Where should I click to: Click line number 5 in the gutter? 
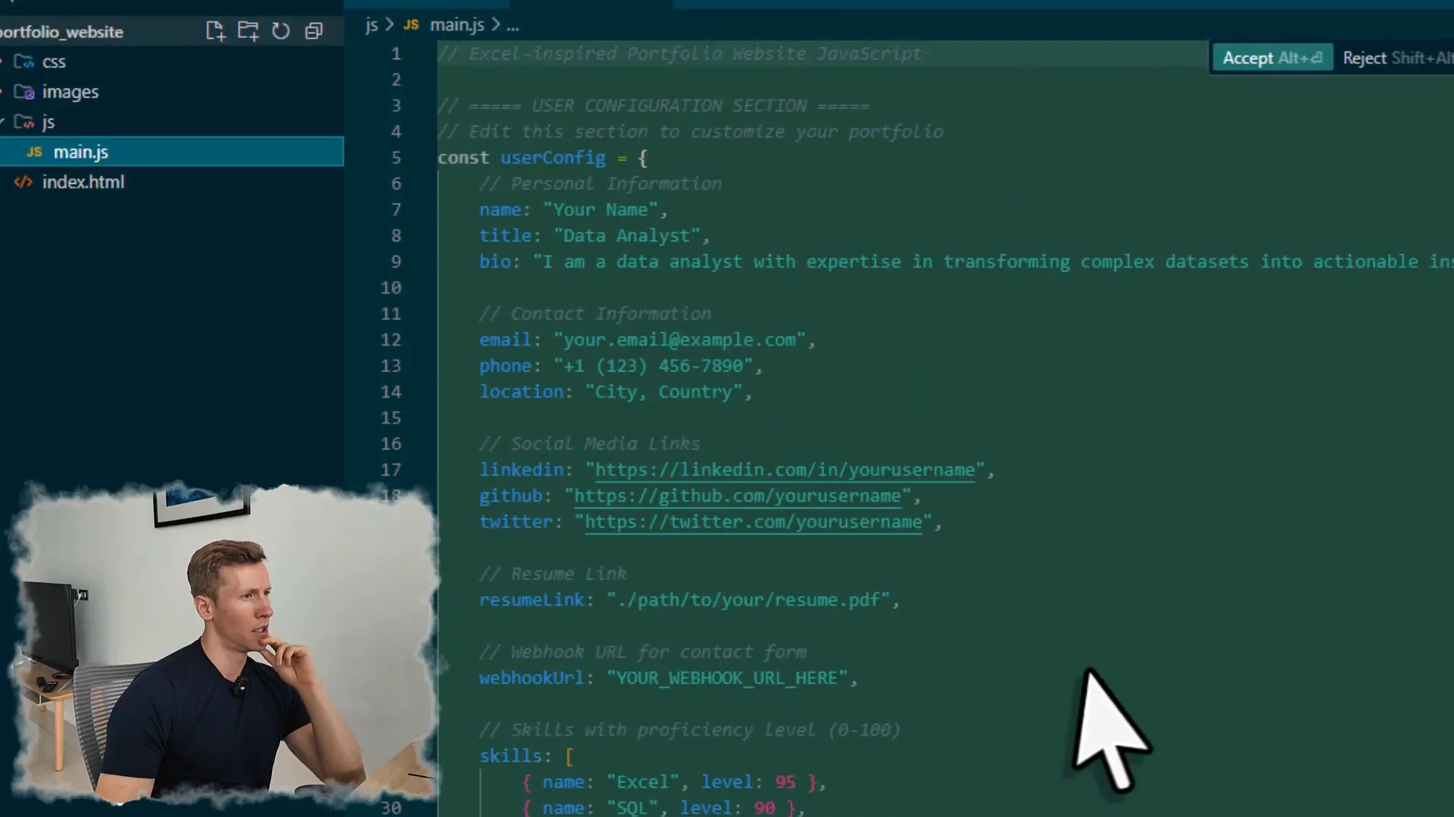[x=396, y=157]
